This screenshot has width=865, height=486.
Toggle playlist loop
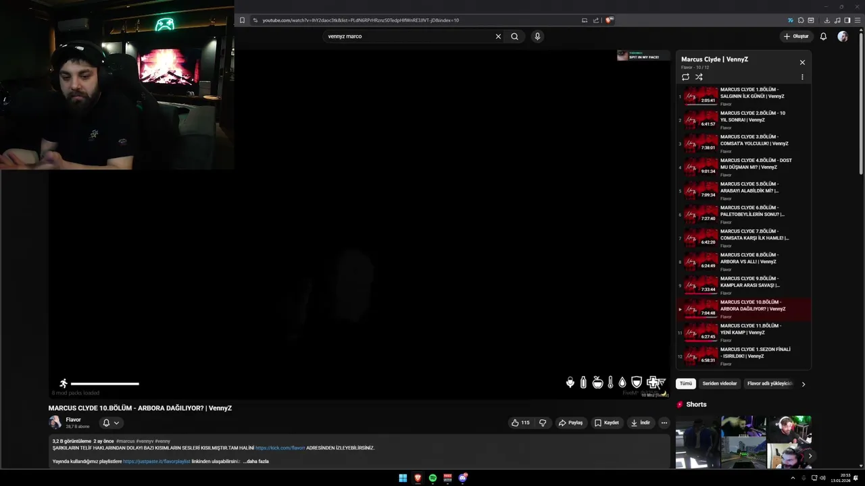click(685, 77)
